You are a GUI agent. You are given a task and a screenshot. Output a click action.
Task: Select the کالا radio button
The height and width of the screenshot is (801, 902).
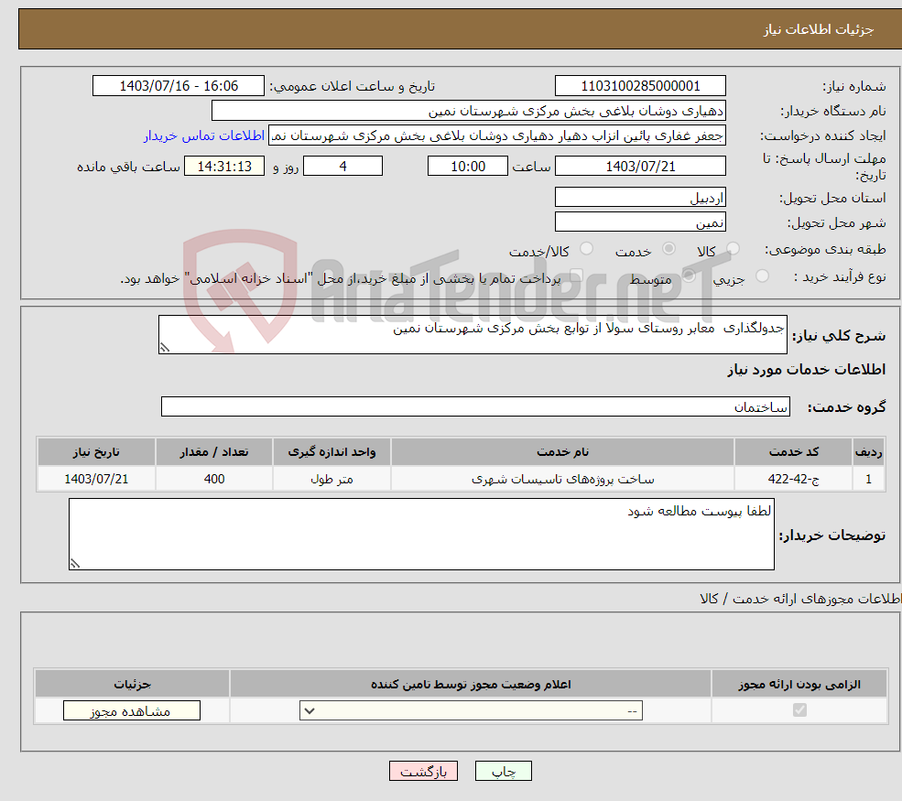click(x=733, y=249)
